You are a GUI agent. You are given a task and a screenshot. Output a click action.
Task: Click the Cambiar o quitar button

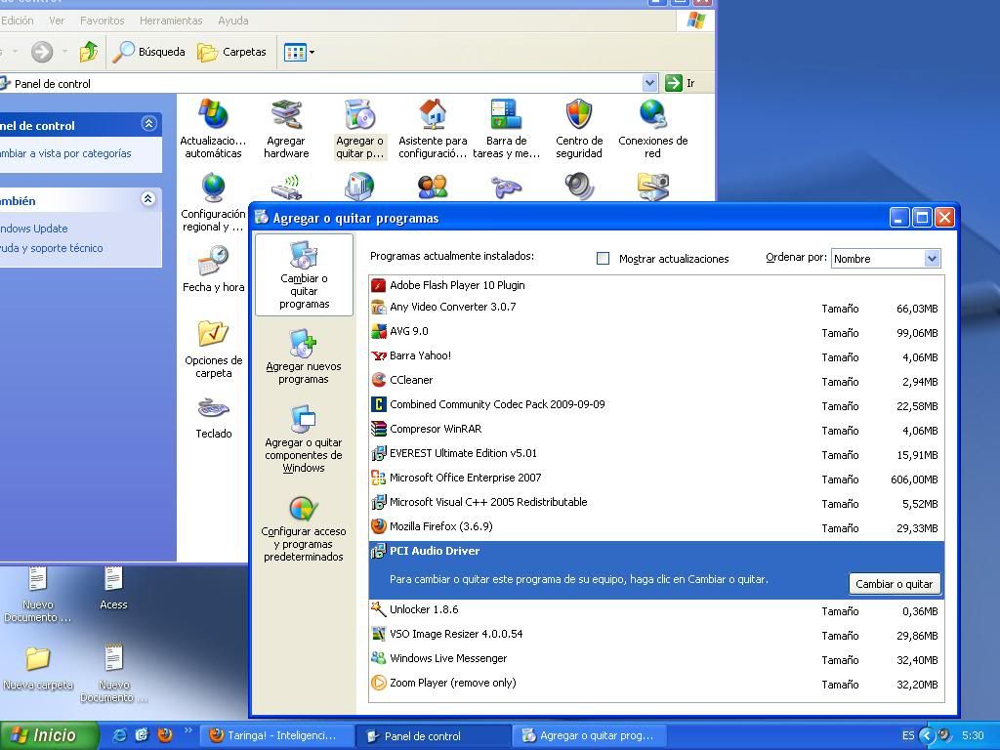[x=895, y=584]
